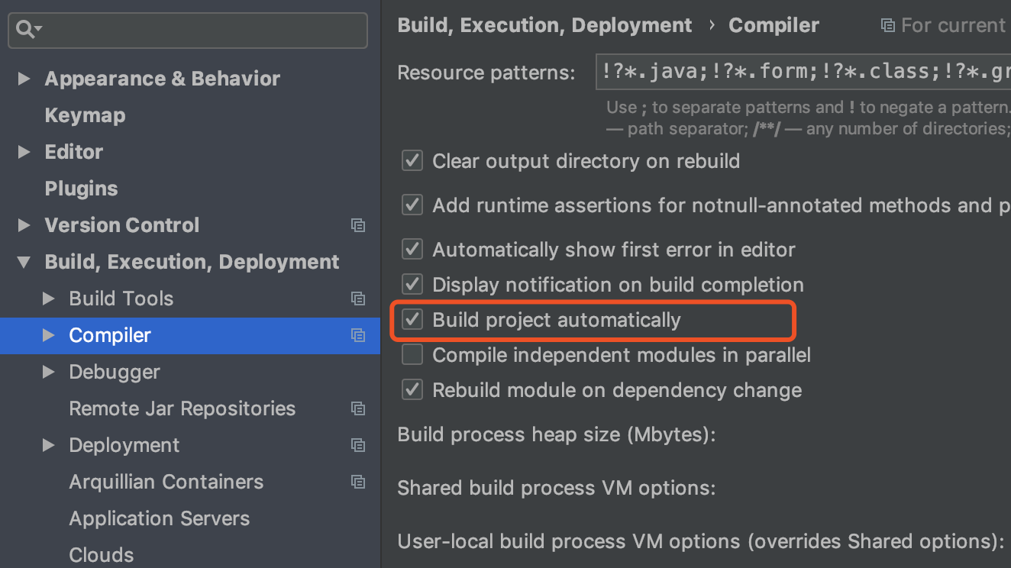Uncheck Build project automatically
Image resolution: width=1011 pixels, height=568 pixels.
tap(412, 320)
